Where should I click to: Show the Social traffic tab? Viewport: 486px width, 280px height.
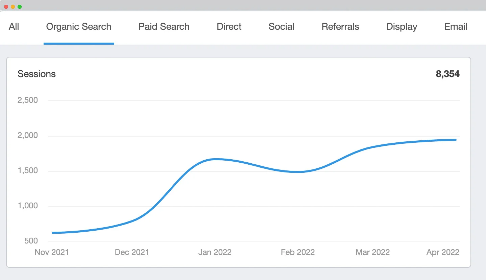click(282, 27)
